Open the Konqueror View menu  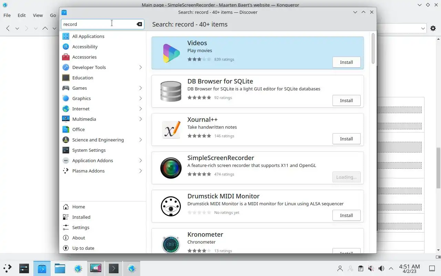(38, 15)
